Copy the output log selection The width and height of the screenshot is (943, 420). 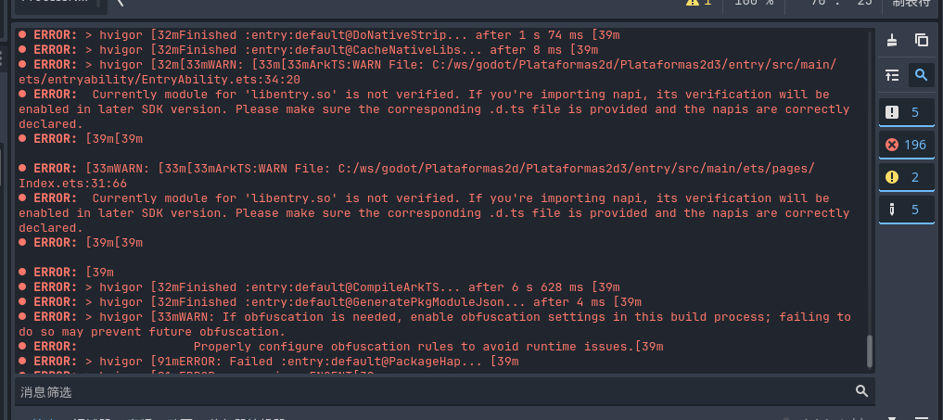coord(922,40)
